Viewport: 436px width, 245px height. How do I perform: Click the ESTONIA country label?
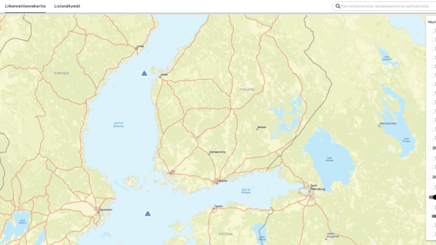pos(225,234)
